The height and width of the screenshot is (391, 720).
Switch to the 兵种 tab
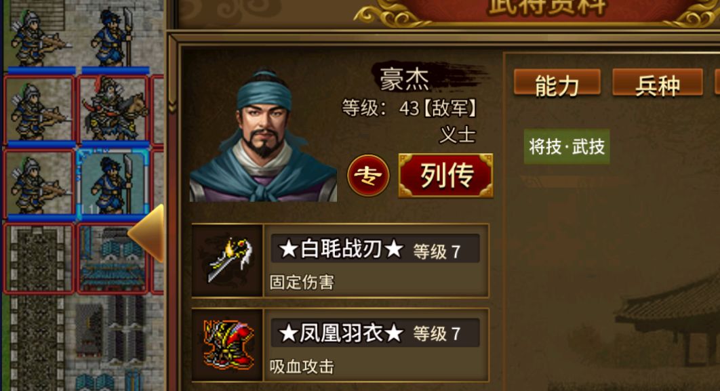[658, 85]
